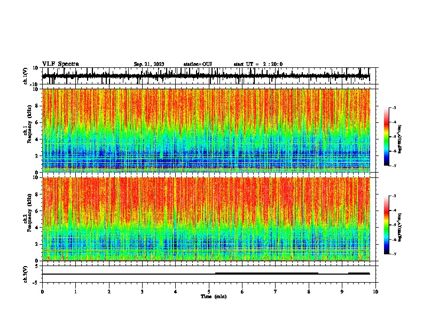
Task: Click the thick ch.3 trace segment near minute 6–8
Action: 267,274
